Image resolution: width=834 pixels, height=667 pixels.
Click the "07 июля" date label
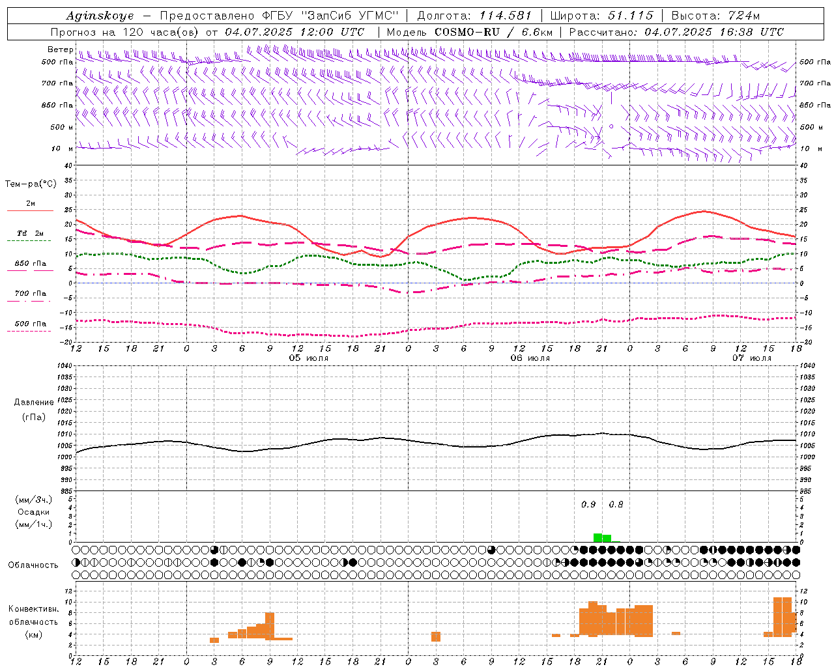tap(752, 358)
